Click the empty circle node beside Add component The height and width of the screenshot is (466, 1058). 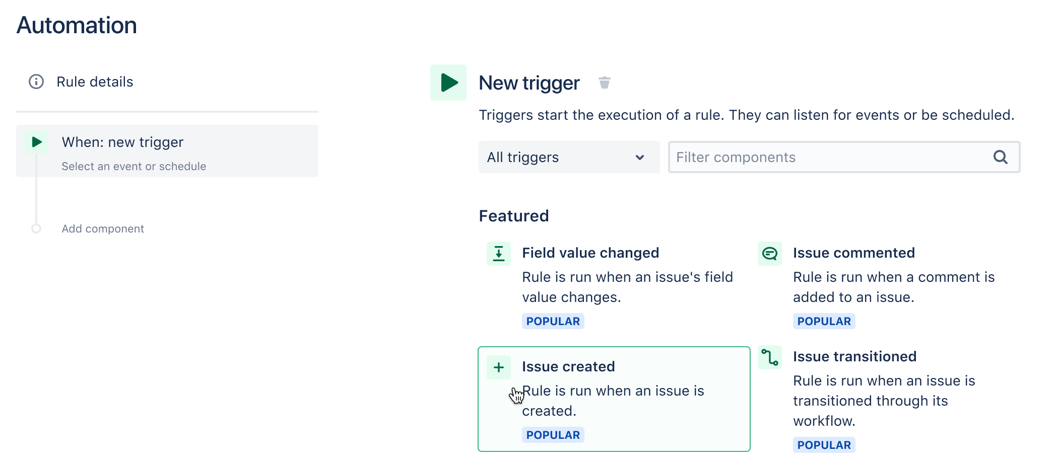[36, 228]
